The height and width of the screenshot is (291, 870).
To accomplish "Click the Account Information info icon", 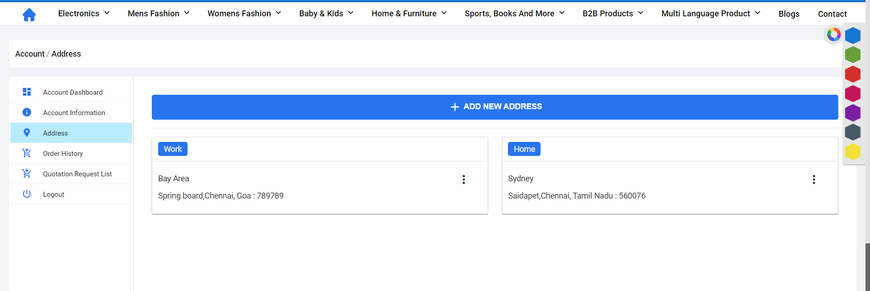I will [27, 112].
